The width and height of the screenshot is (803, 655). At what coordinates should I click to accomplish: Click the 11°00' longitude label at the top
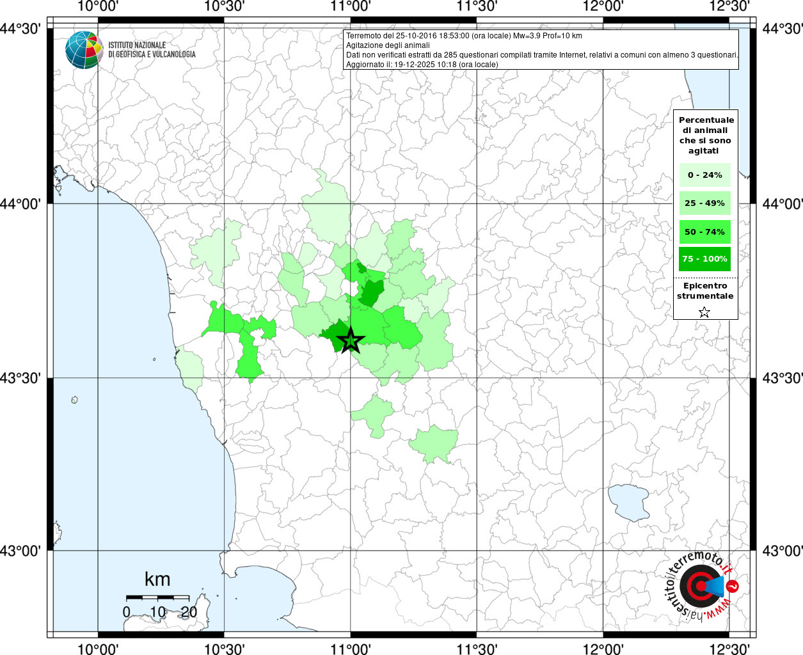(x=350, y=6)
